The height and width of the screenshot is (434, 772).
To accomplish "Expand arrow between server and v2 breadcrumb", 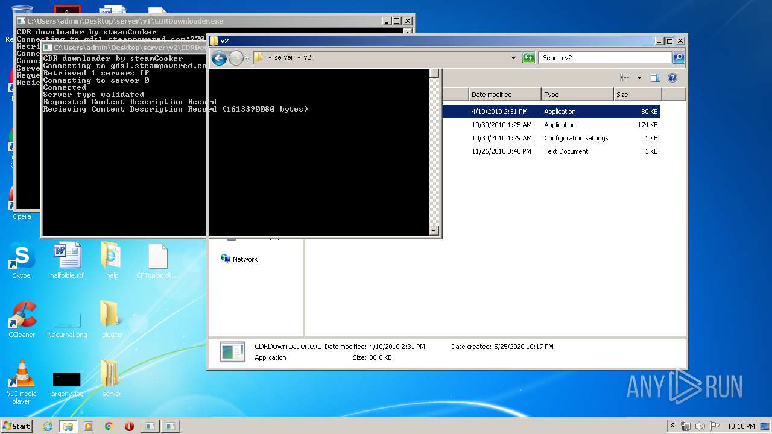I will pos(298,58).
